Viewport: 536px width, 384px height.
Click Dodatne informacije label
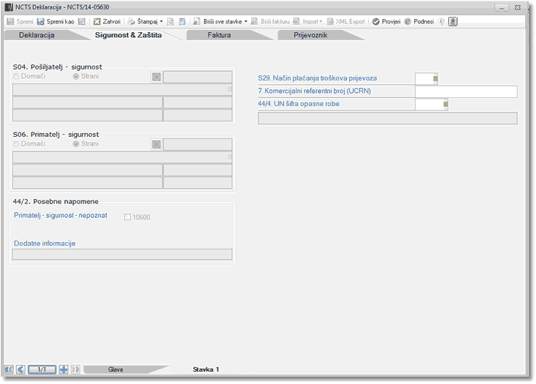[45, 244]
